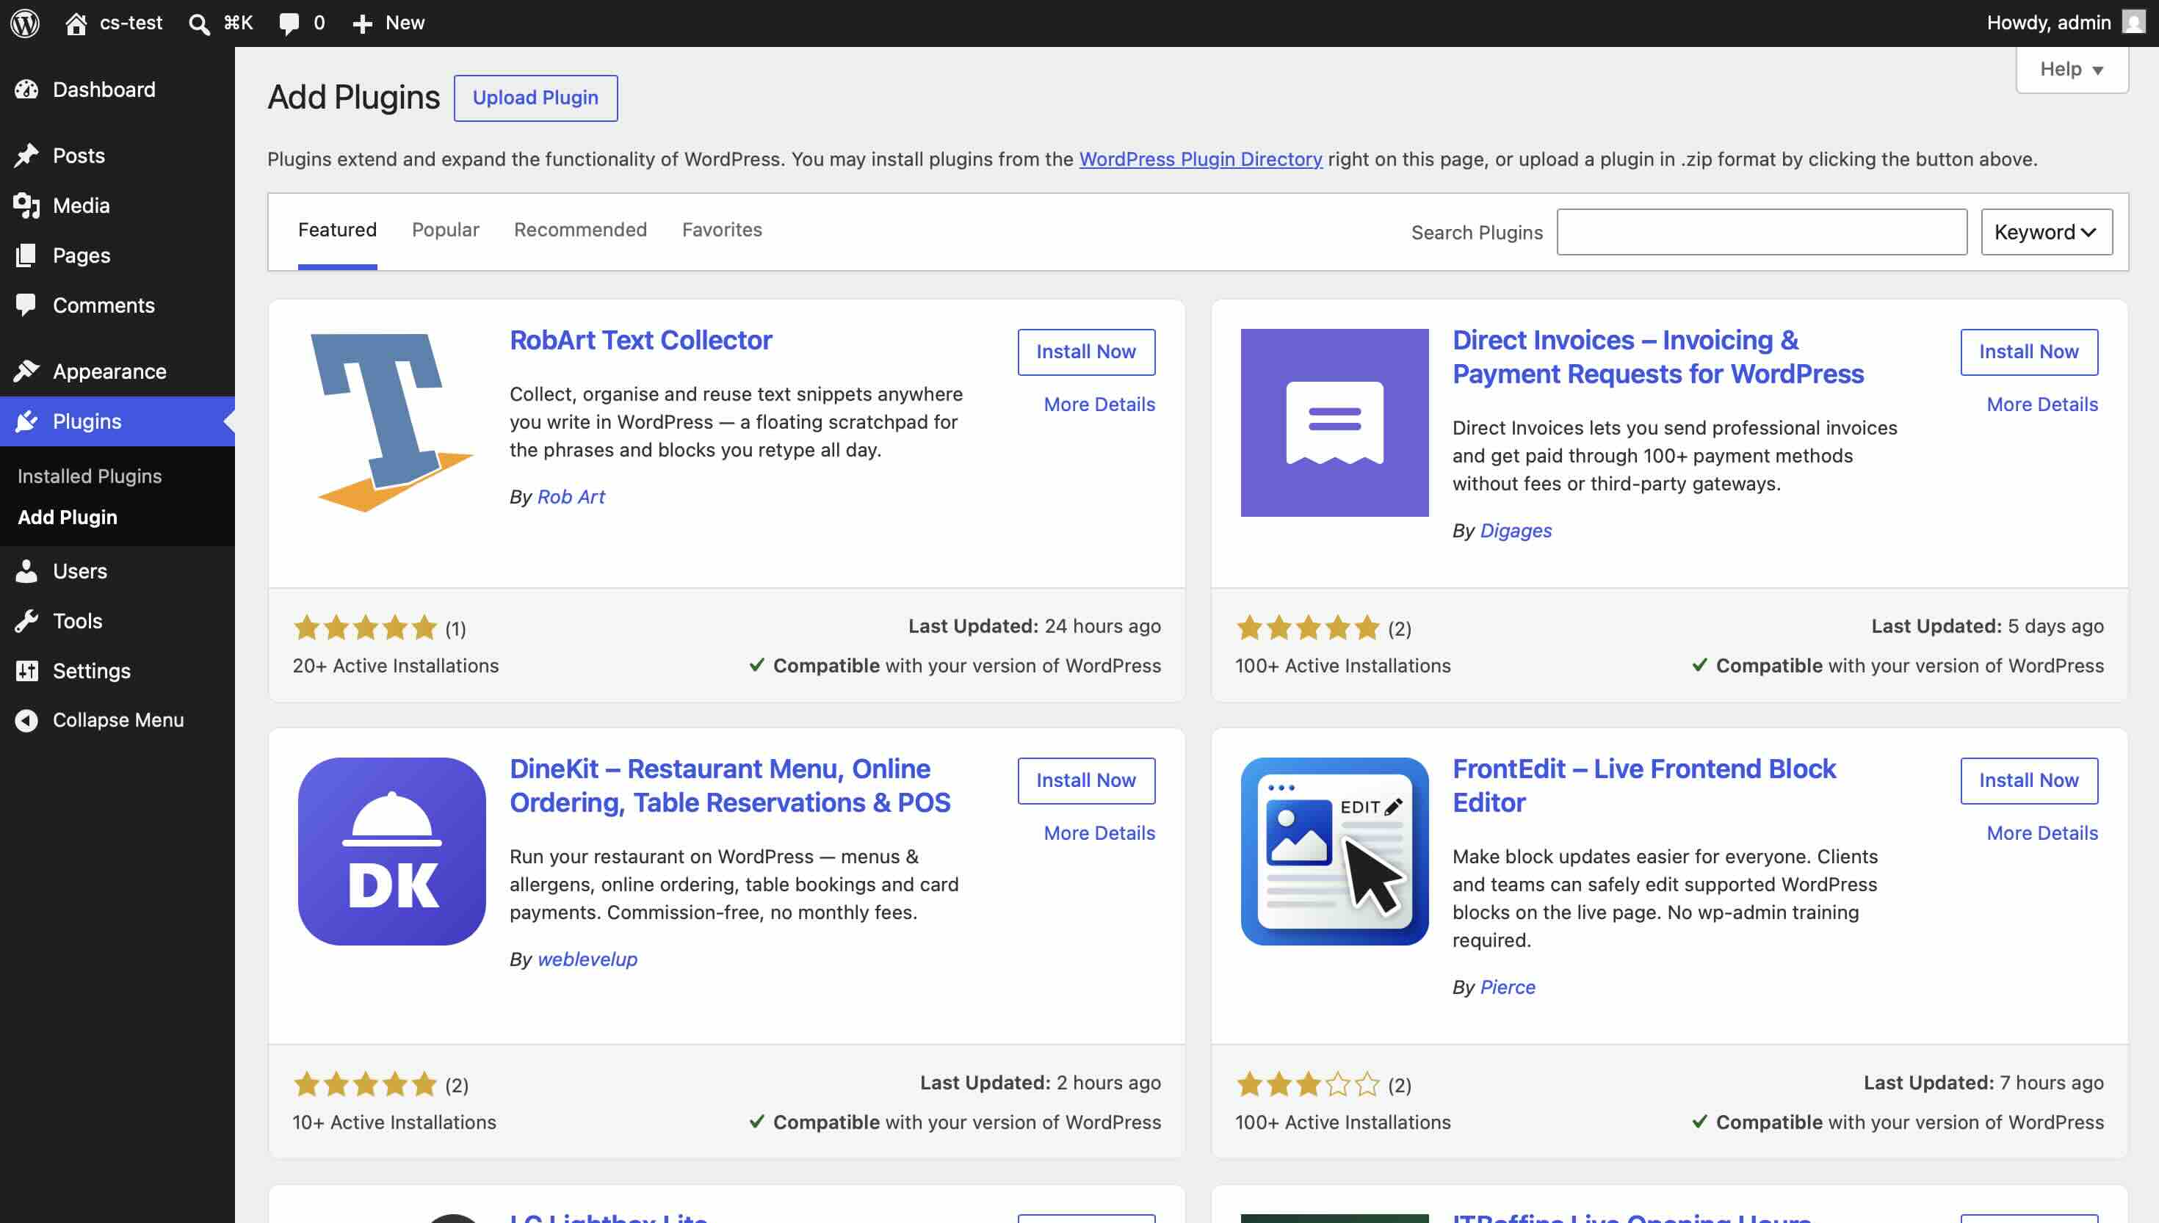View More Details for FrontEdit
Screen dimensions: 2159x1223
click(2042, 832)
